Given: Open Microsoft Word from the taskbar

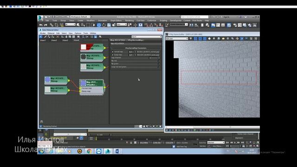Looking at the screenshot, I should point(117,151).
